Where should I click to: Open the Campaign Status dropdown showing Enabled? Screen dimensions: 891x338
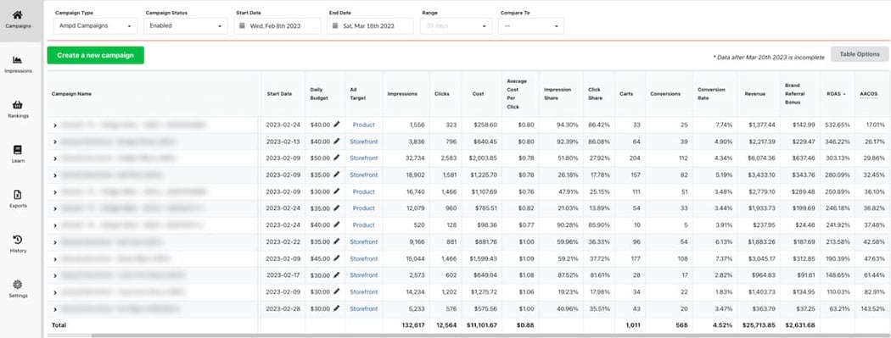(x=185, y=26)
